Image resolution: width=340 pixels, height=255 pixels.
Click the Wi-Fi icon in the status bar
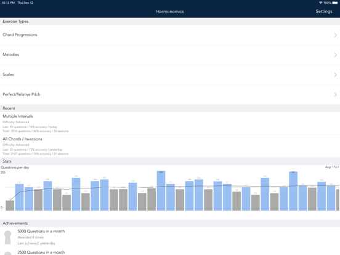coord(320,2)
